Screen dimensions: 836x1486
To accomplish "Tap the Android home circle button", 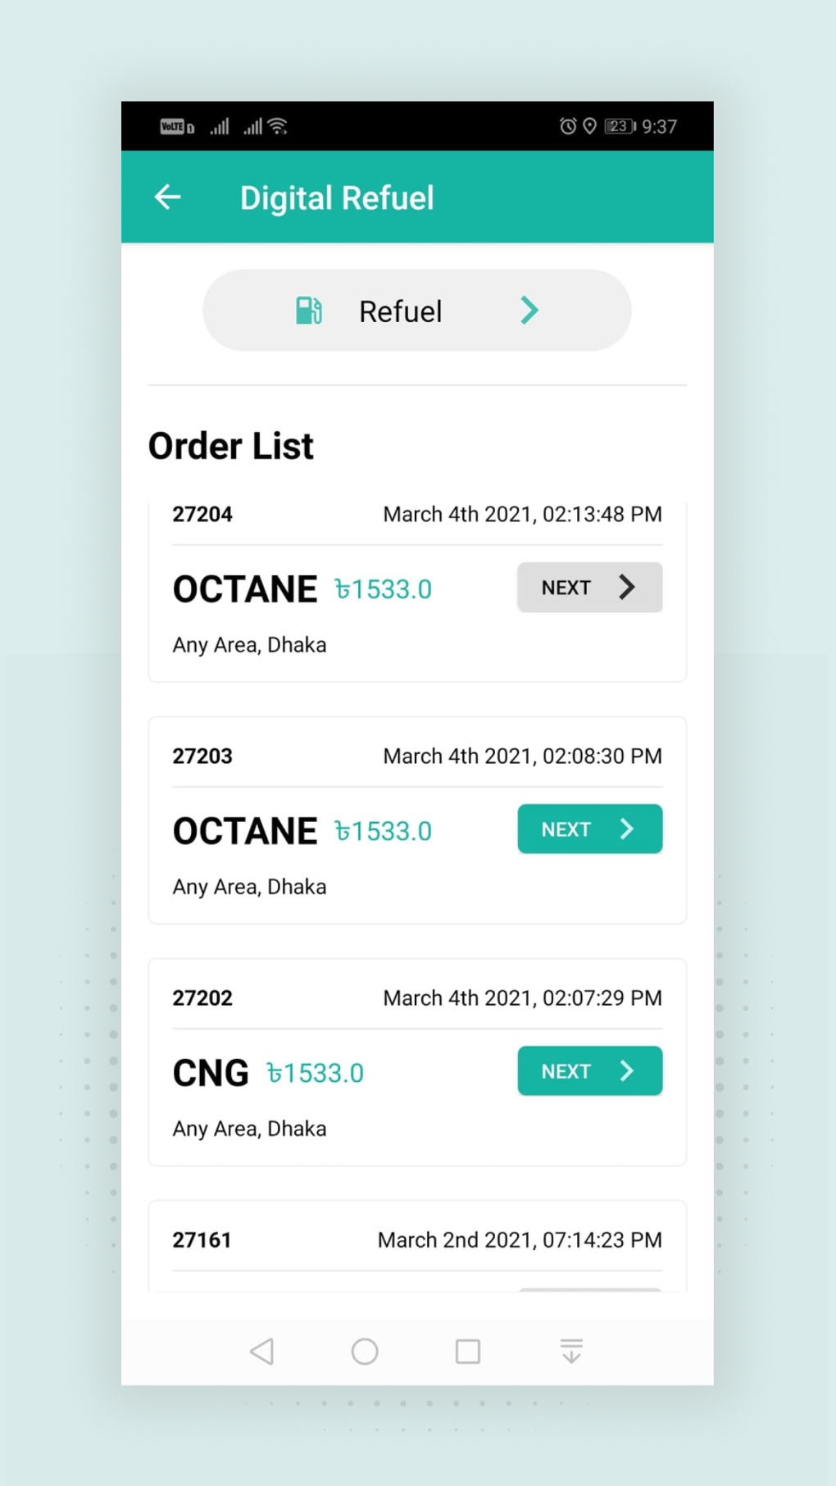I will click(x=365, y=1351).
